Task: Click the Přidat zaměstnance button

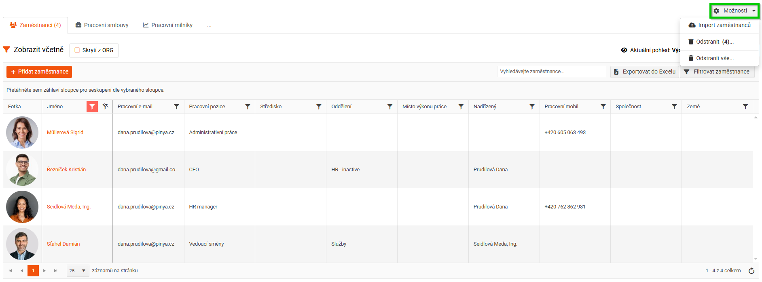Action: tap(39, 72)
